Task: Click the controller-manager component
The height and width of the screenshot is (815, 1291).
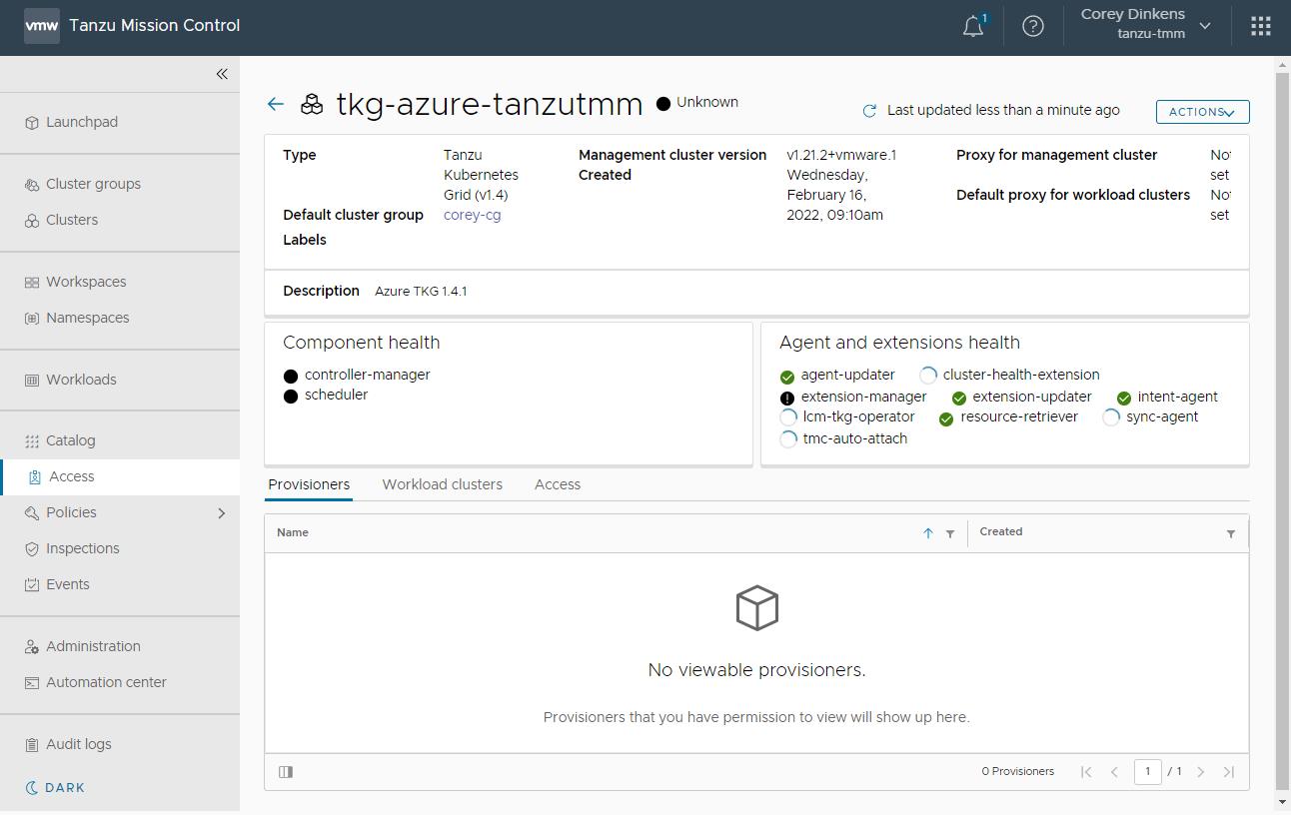Action: [357, 376]
